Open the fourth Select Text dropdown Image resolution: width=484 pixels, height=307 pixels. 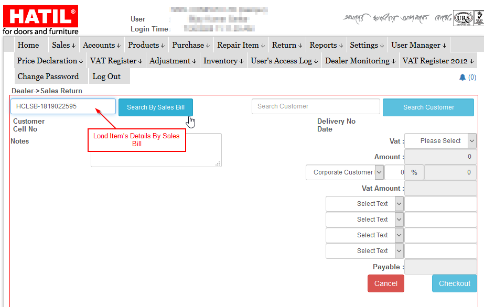pyautogui.click(x=364, y=251)
